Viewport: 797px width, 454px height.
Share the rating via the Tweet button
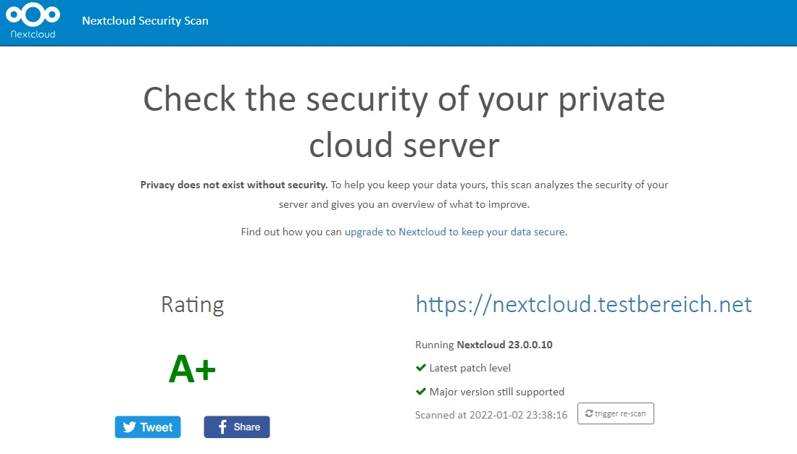tap(147, 427)
